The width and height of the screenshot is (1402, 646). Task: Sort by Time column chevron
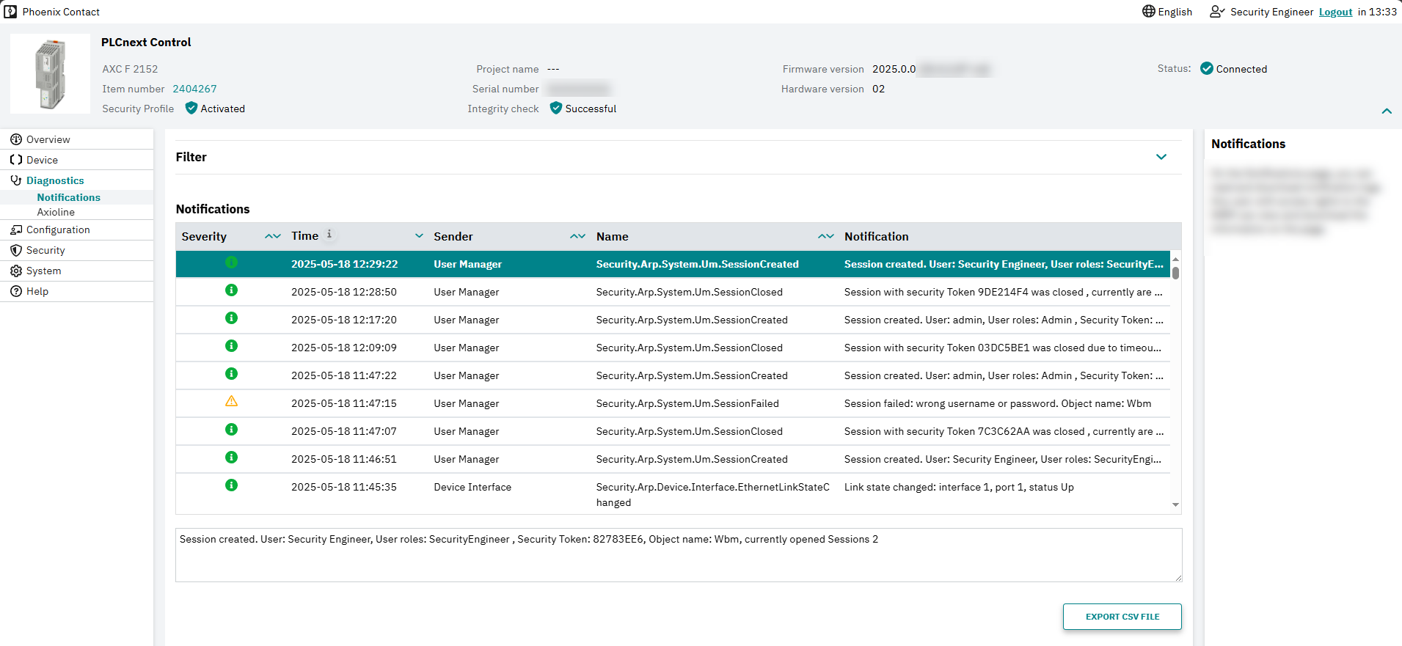419,236
